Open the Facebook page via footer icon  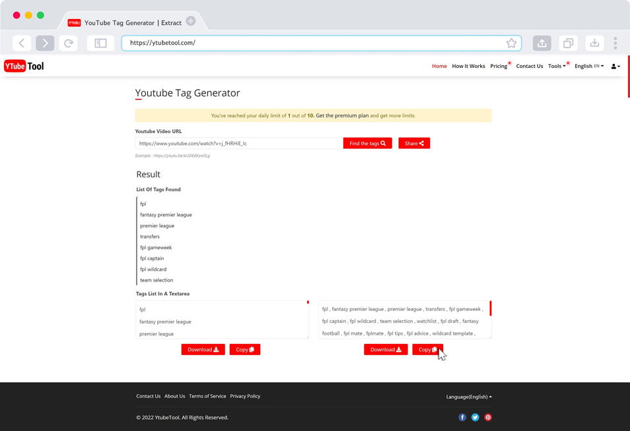click(462, 417)
